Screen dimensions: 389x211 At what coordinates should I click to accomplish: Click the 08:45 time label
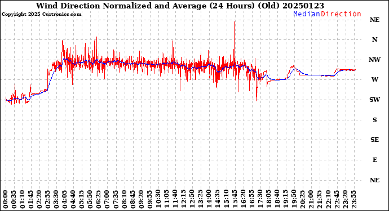coord(132,200)
